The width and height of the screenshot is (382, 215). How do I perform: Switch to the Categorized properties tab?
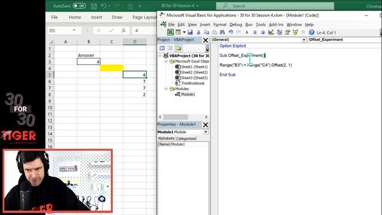[186, 139]
